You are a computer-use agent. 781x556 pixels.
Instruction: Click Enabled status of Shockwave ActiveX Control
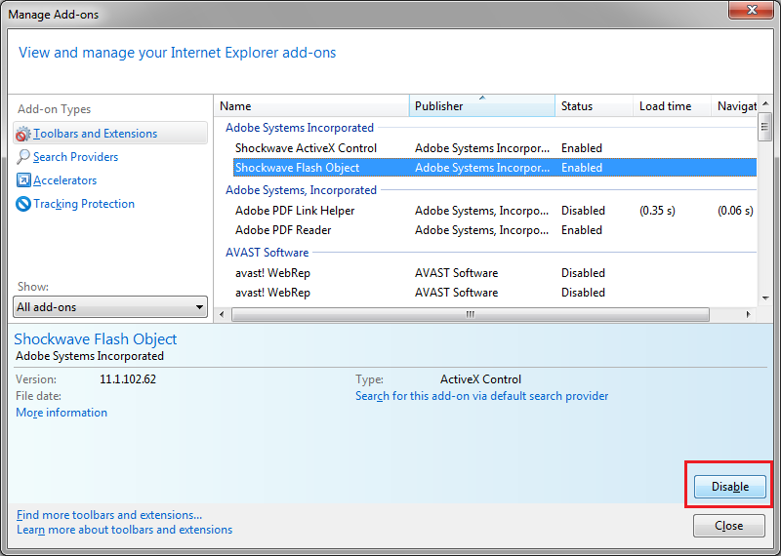click(x=581, y=148)
